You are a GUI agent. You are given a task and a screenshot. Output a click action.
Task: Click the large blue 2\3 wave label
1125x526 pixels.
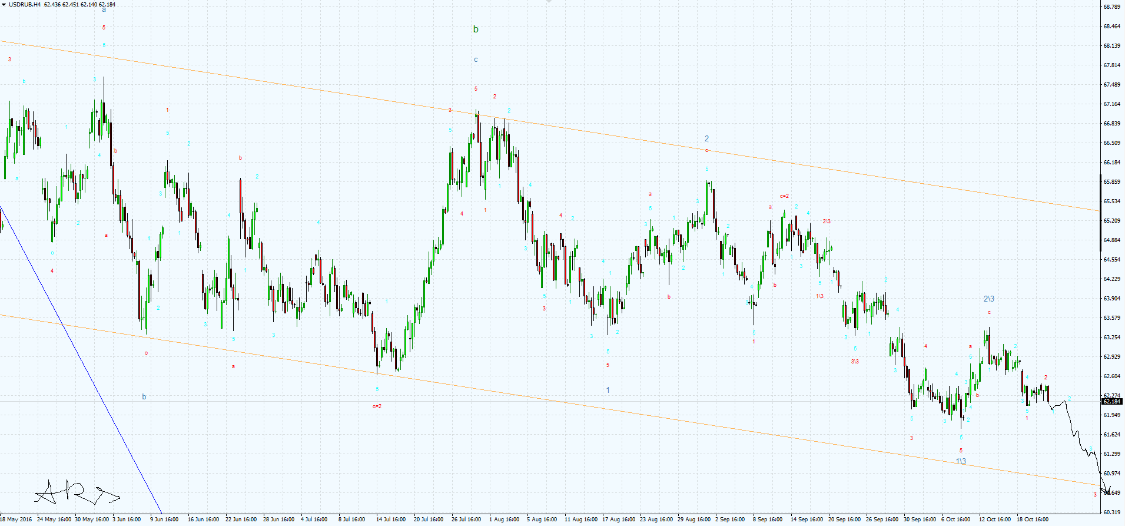988,299
